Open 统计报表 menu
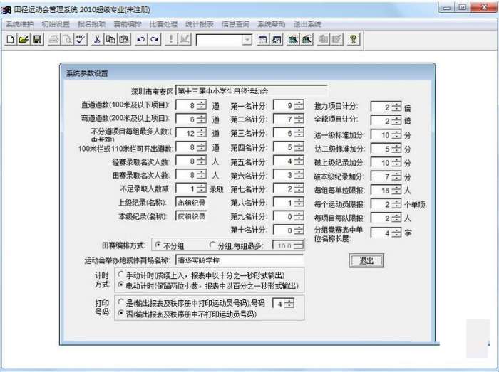The height and width of the screenshot is (372, 499). tap(200, 24)
